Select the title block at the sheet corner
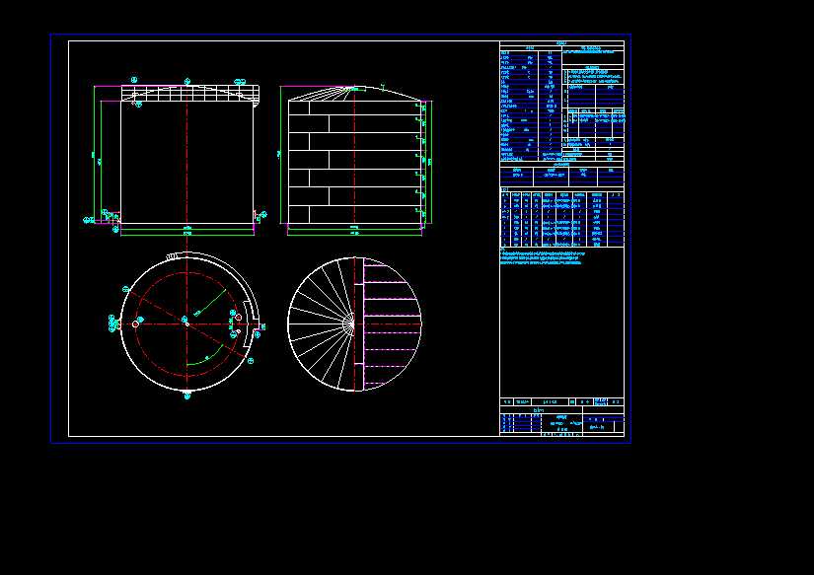This screenshot has width=814, height=575. point(561,417)
